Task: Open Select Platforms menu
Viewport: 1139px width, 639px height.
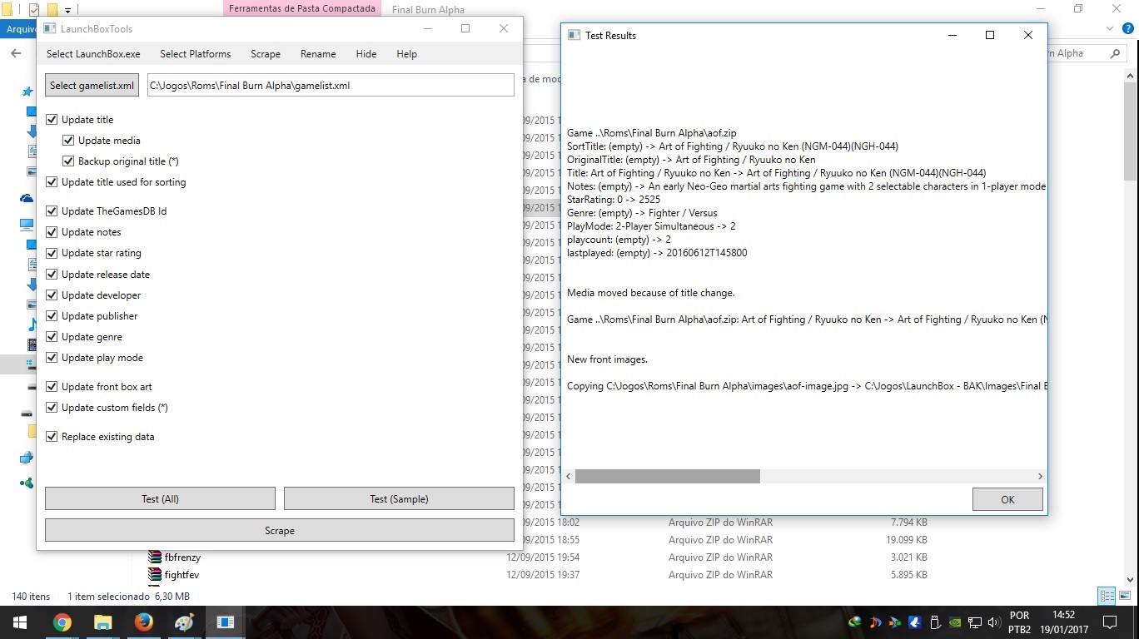Action: click(x=196, y=54)
